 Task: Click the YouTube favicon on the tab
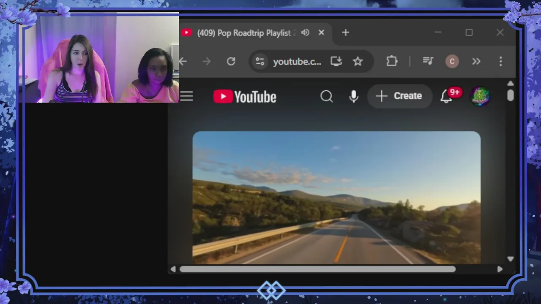click(187, 33)
